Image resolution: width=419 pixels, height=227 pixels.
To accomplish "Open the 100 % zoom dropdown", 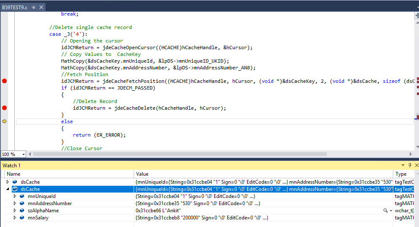I will (24, 154).
